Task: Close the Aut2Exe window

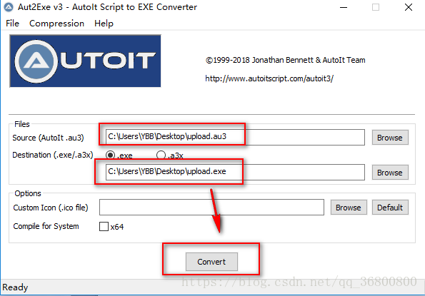Action: pyautogui.click(x=408, y=7)
